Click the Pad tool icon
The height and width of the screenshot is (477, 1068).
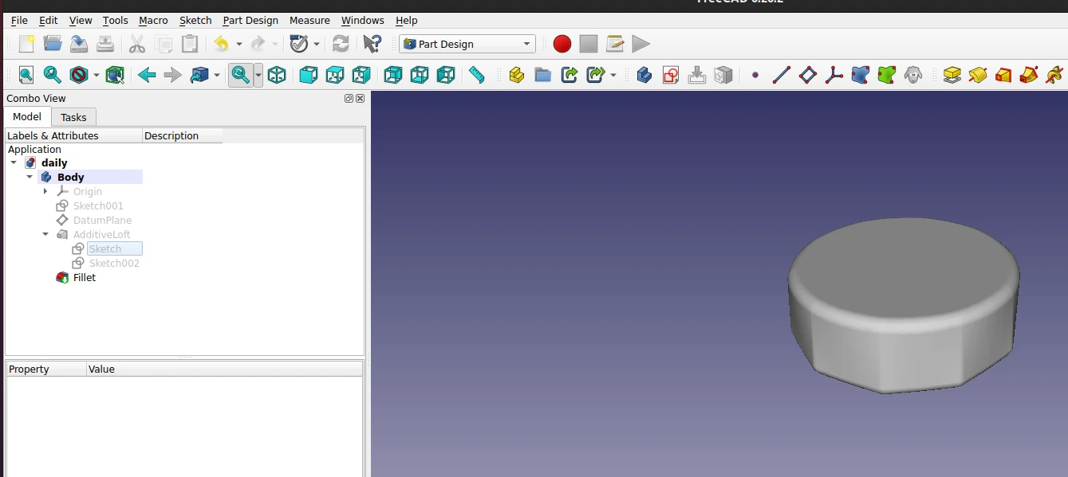[952, 75]
